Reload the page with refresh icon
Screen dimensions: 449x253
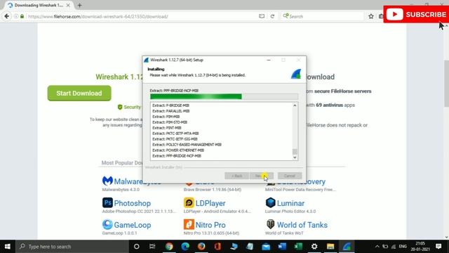point(272,16)
